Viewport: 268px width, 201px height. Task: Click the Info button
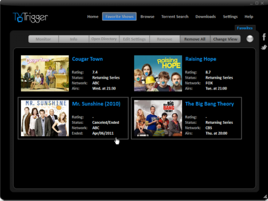point(73,39)
